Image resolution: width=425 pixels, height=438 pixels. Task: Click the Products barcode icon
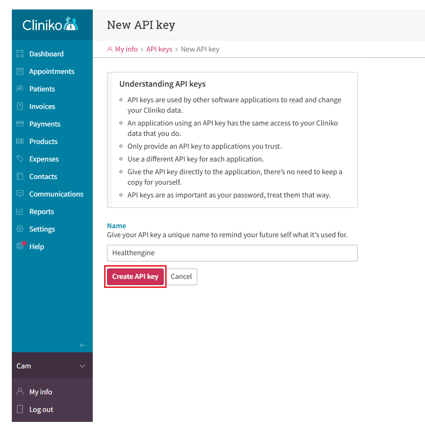[20, 141]
